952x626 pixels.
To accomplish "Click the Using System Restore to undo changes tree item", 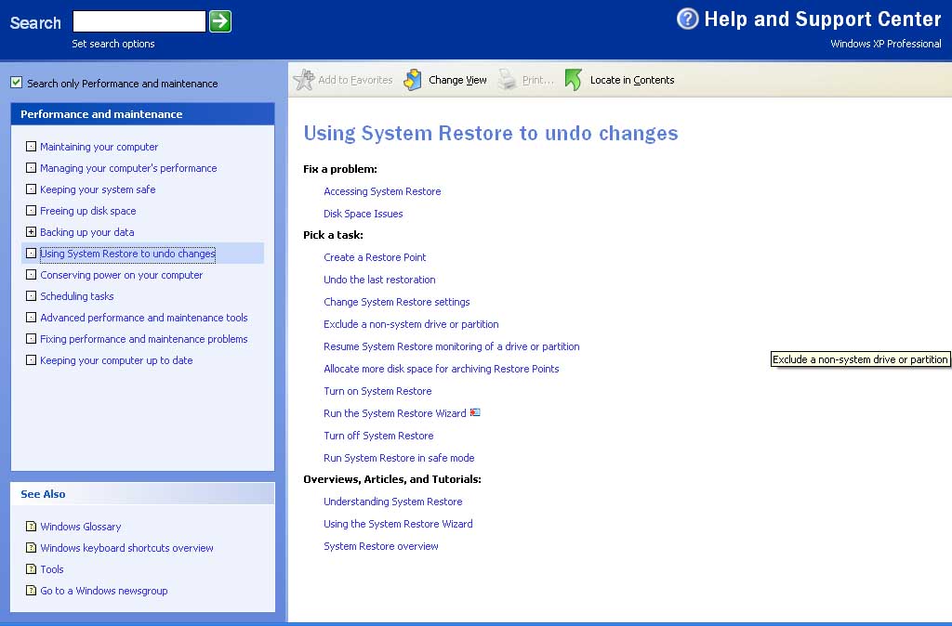I will click(127, 254).
